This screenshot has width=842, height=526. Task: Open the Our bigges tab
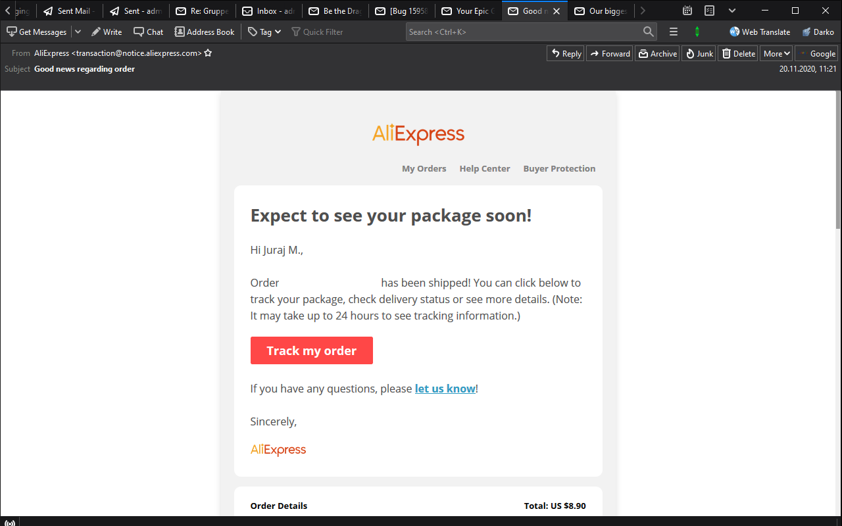(x=601, y=11)
